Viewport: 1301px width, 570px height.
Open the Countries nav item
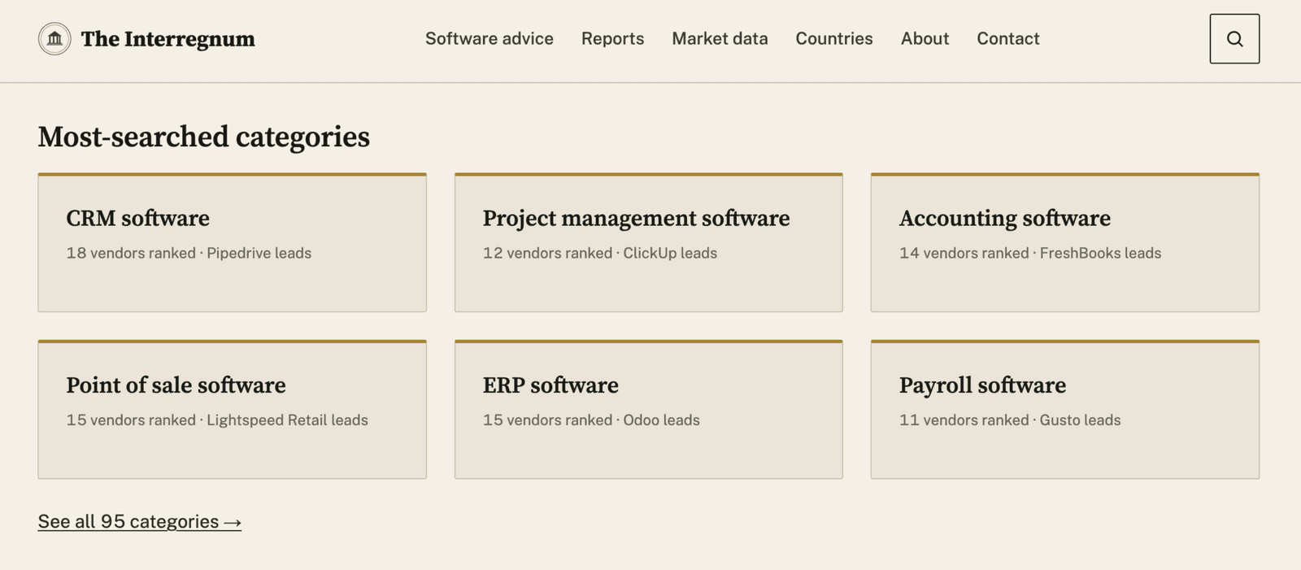pos(834,38)
